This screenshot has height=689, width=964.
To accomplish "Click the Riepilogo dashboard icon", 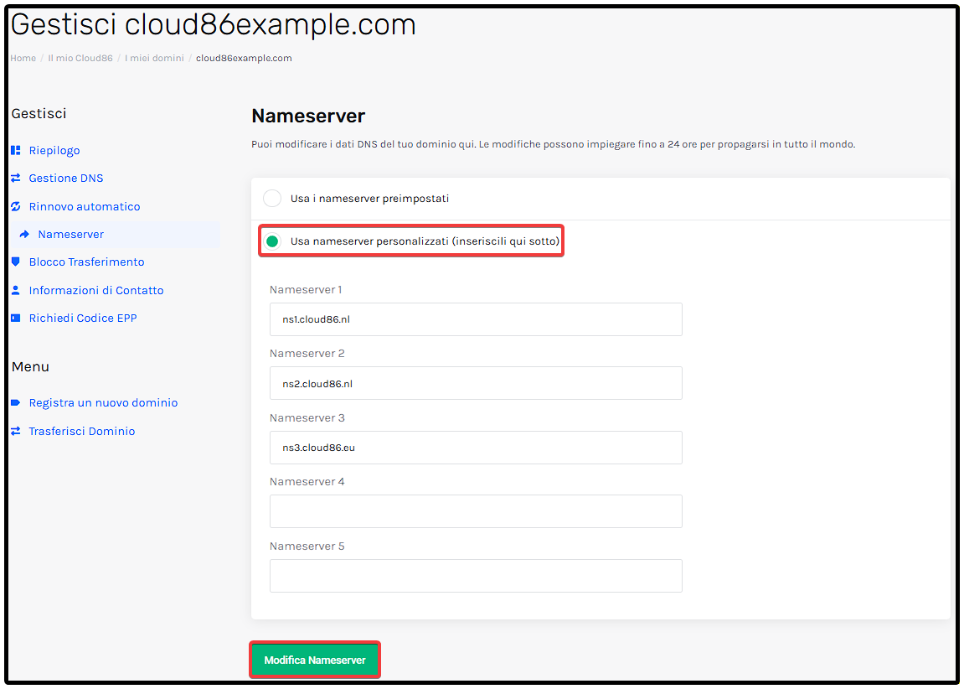I will 16,150.
